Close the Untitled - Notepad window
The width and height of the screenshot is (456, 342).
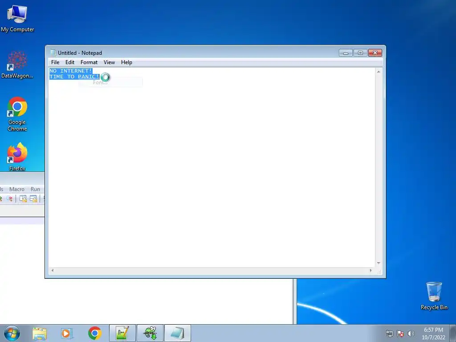(x=375, y=53)
